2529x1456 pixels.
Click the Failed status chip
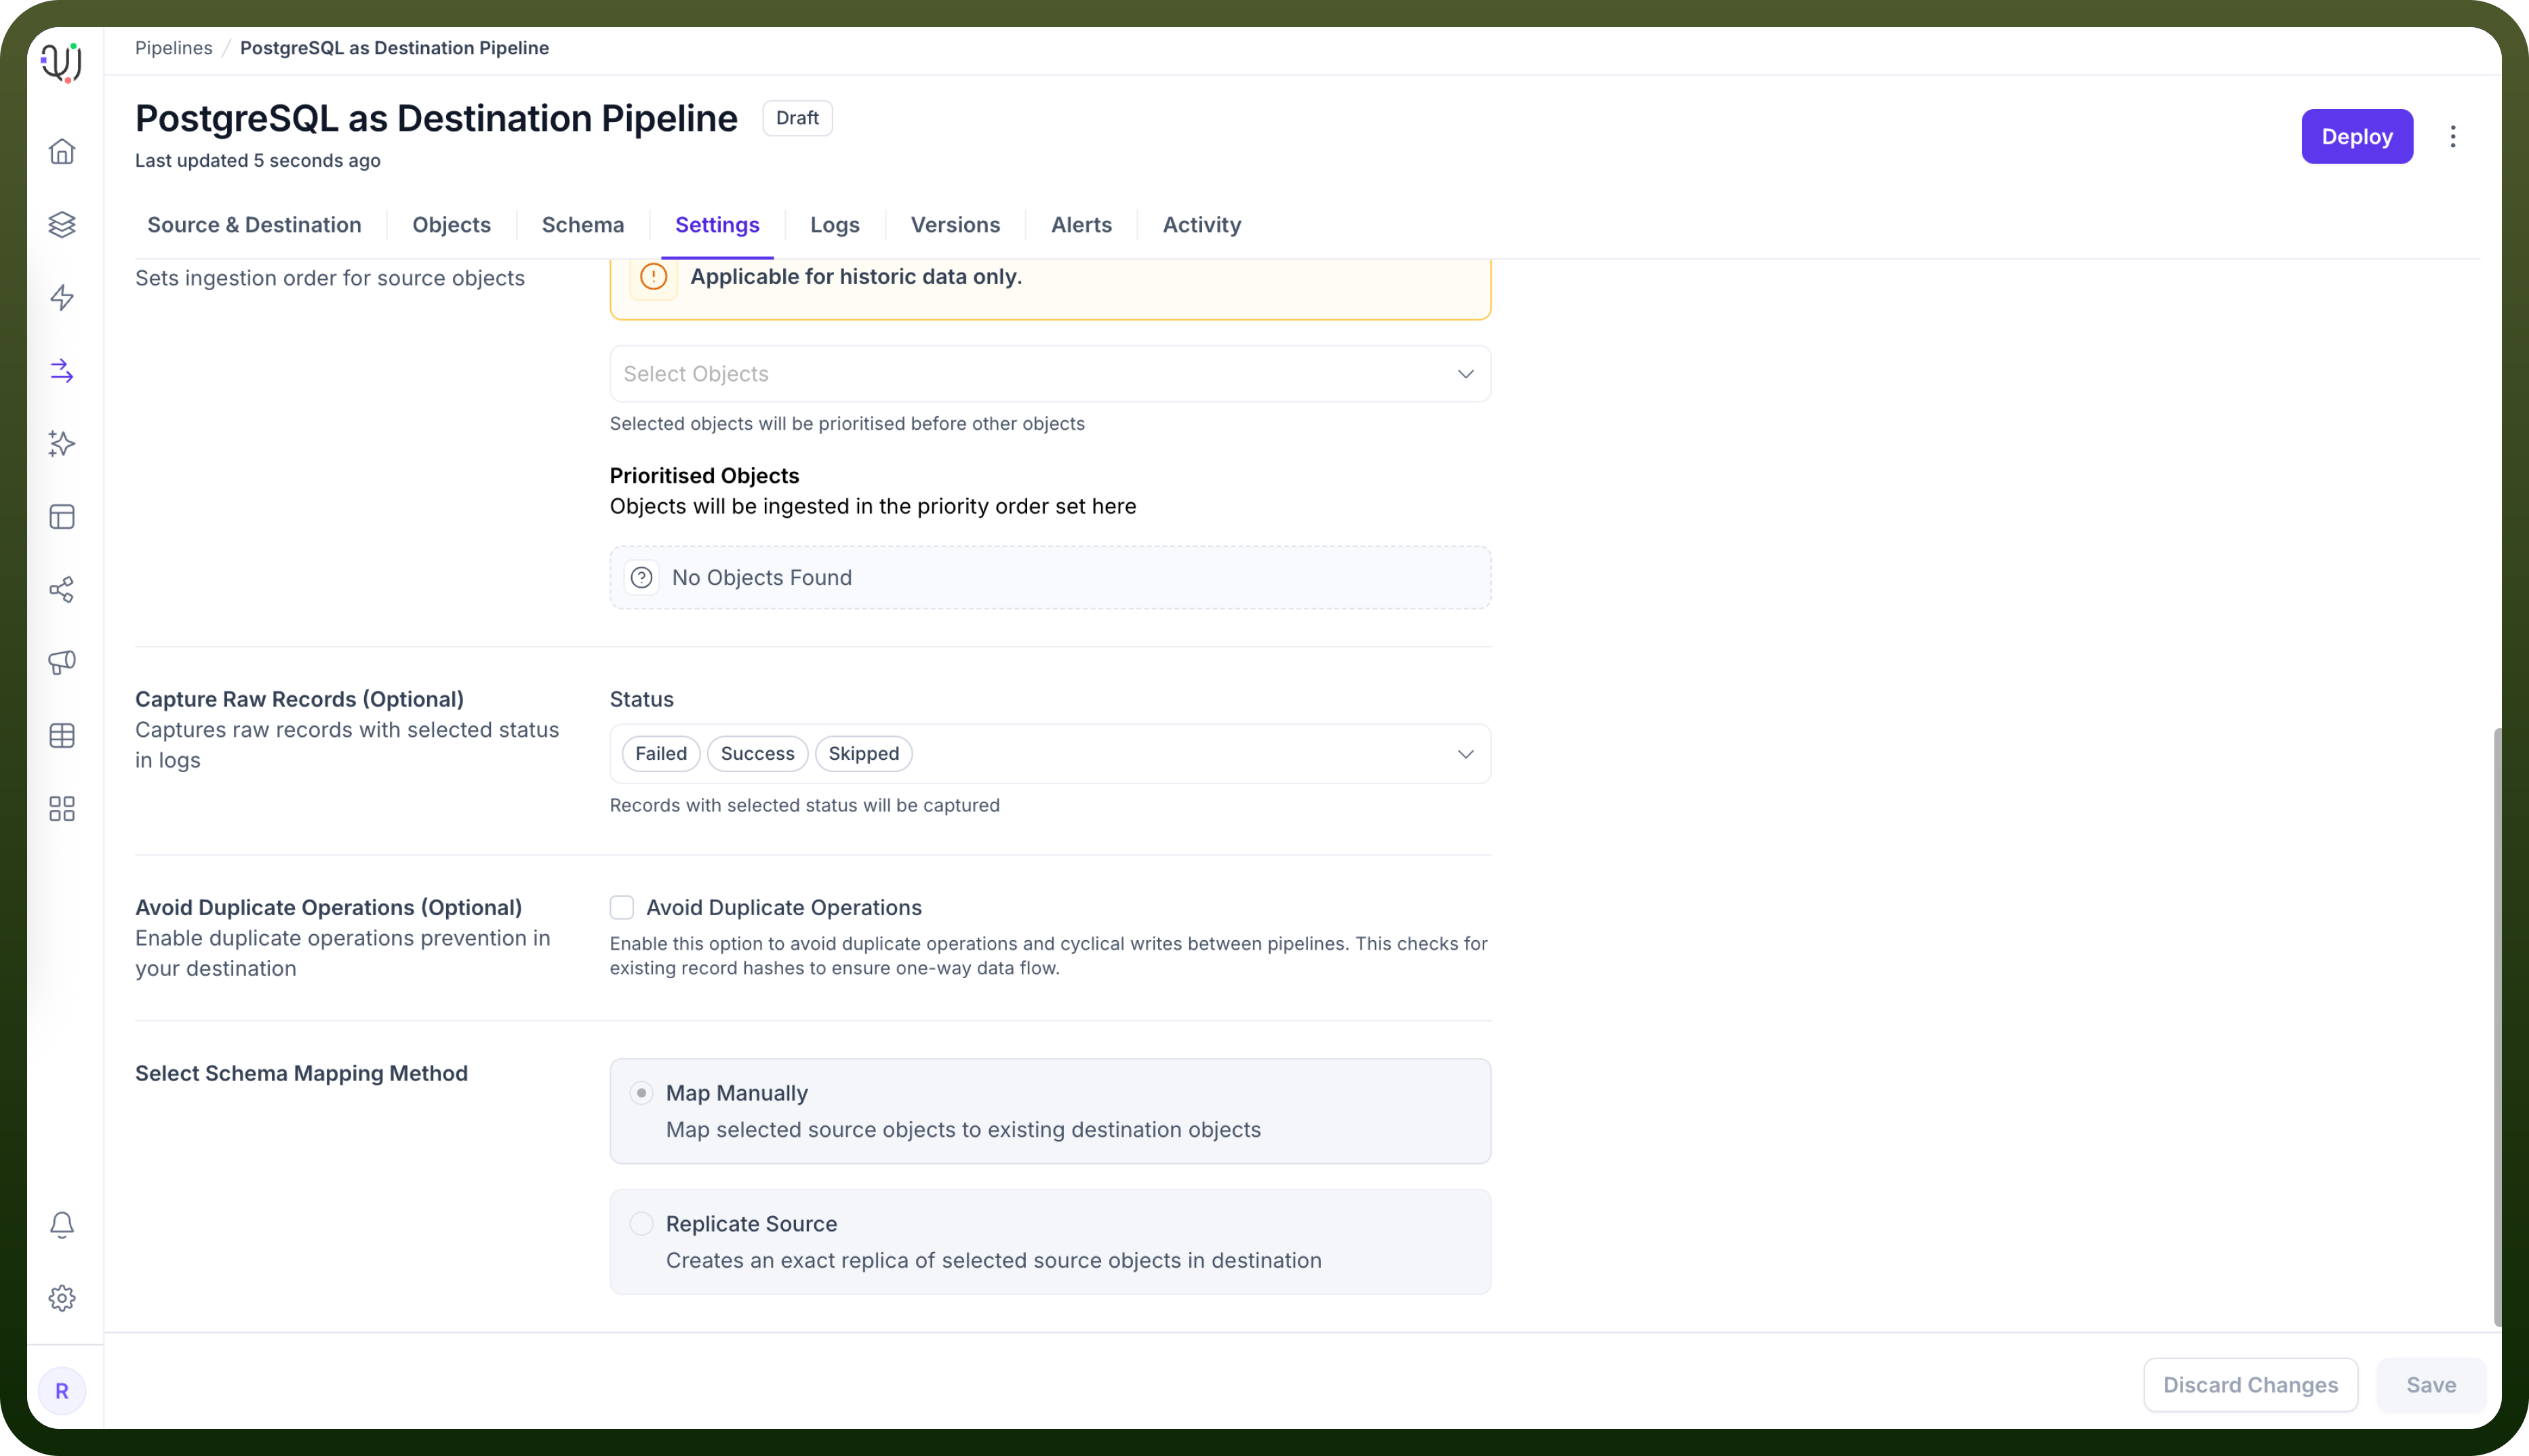pyautogui.click(x=661, y=753)
